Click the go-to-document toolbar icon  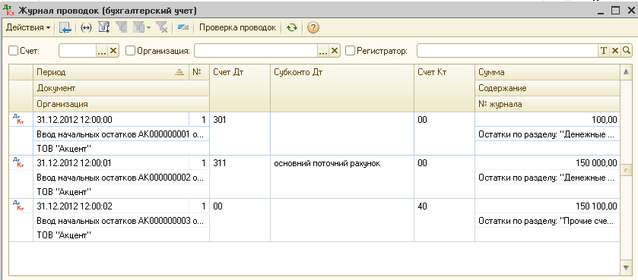[x=65, y=27]
